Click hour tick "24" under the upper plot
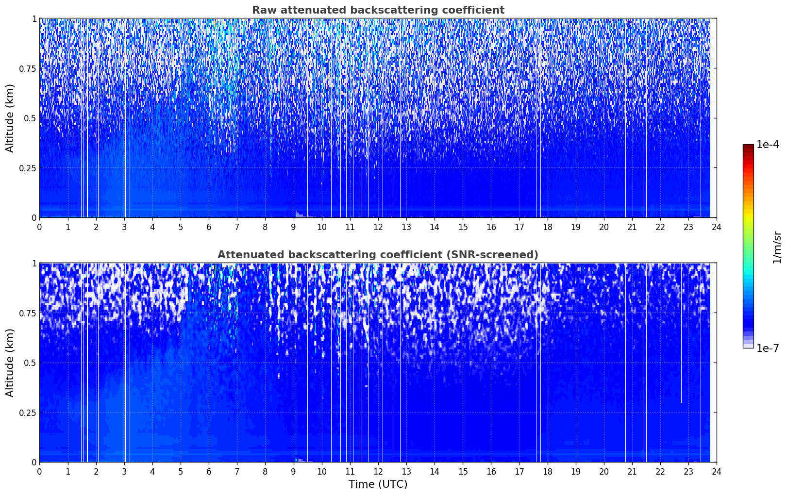787x495 pixels. click(717, 227)
